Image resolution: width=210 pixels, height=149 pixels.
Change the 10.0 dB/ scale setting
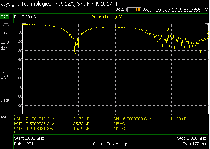click(x=5, y=45)
